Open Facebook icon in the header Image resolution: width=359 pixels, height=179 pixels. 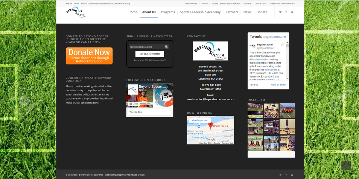(x=286, y=12)
